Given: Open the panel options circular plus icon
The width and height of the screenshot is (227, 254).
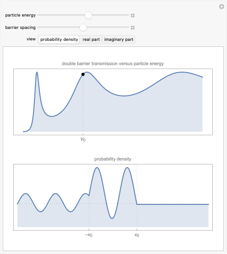Looking at the screenshot, I should pos(221,6).
